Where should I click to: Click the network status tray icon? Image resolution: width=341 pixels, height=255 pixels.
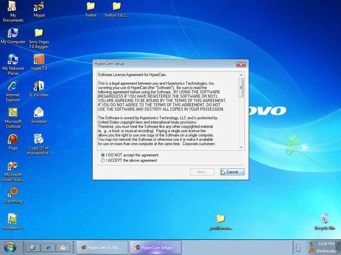point(311,244)
